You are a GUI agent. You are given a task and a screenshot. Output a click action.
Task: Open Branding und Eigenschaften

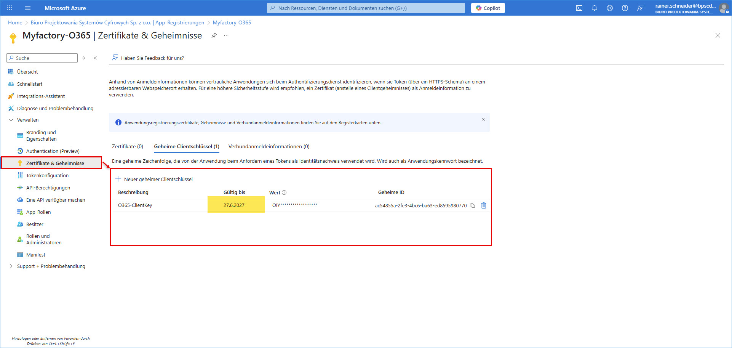tap(41, 136)
